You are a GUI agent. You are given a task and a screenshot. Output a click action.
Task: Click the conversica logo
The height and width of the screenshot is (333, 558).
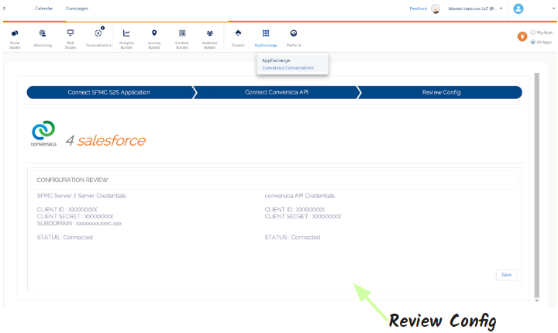point(43,133)
